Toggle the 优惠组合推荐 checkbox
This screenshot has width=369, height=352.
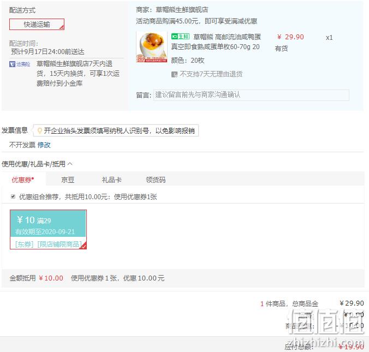click(x=13, y=196)
